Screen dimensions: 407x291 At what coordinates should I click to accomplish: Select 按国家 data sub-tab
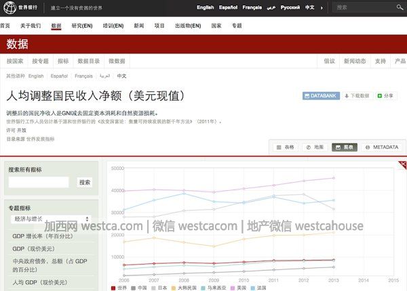(x=15, y=61)
